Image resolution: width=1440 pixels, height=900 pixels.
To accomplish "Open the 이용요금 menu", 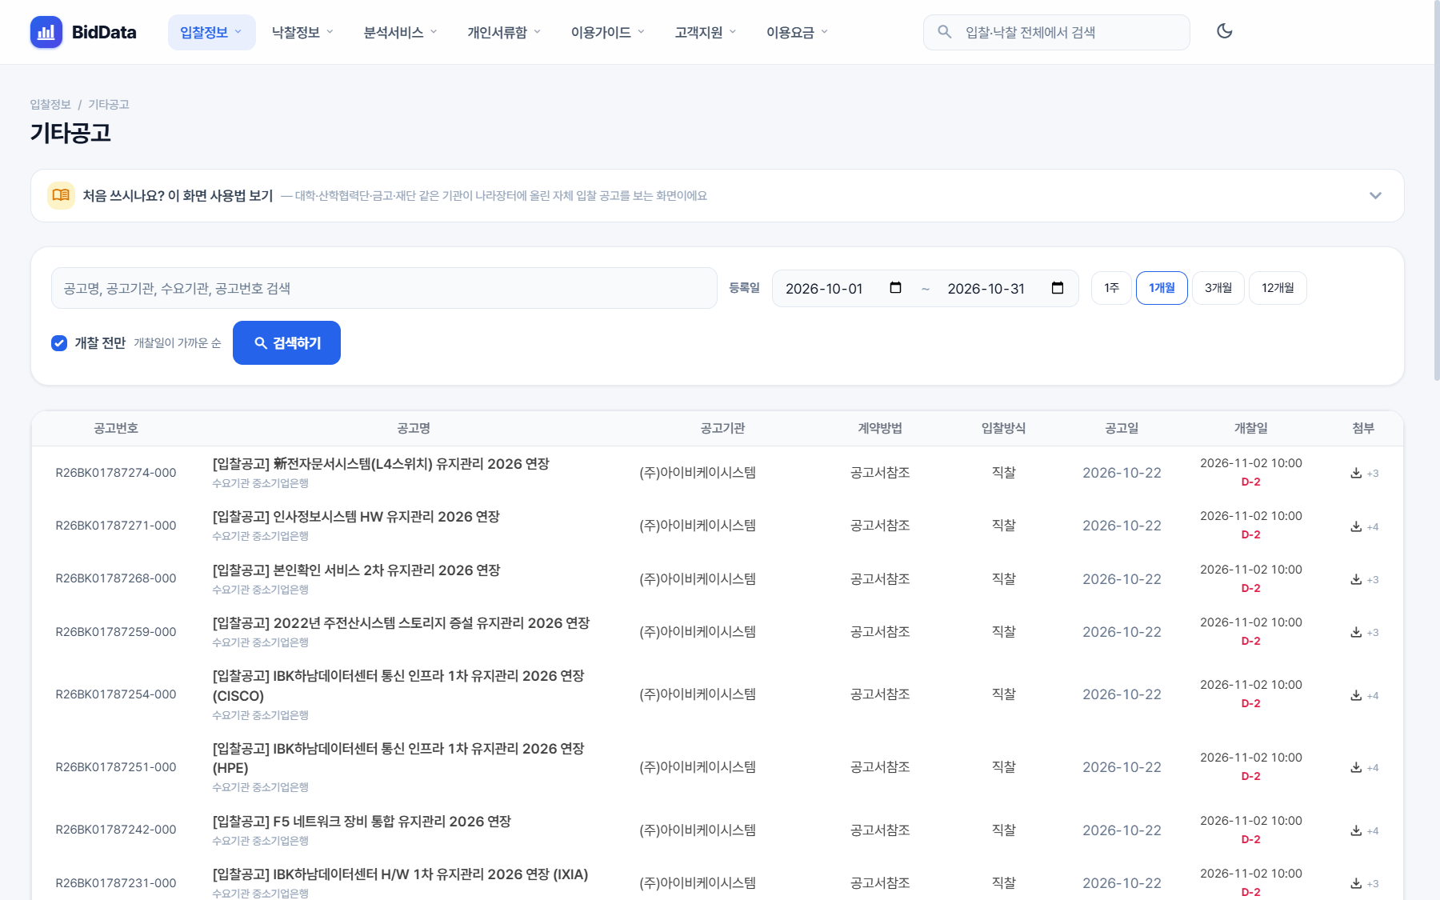I will click(x=798, y=32).
